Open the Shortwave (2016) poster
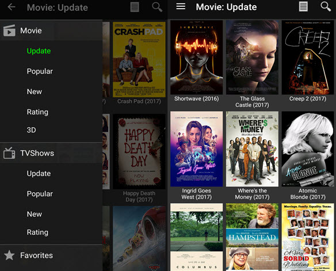Image resolution: width=336 pixels, height=271 pixels. 197,57
